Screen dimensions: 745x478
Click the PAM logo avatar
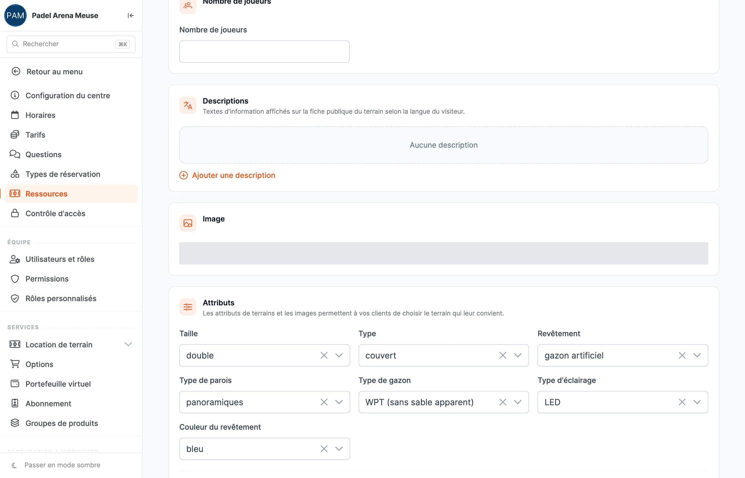point(15,15)
